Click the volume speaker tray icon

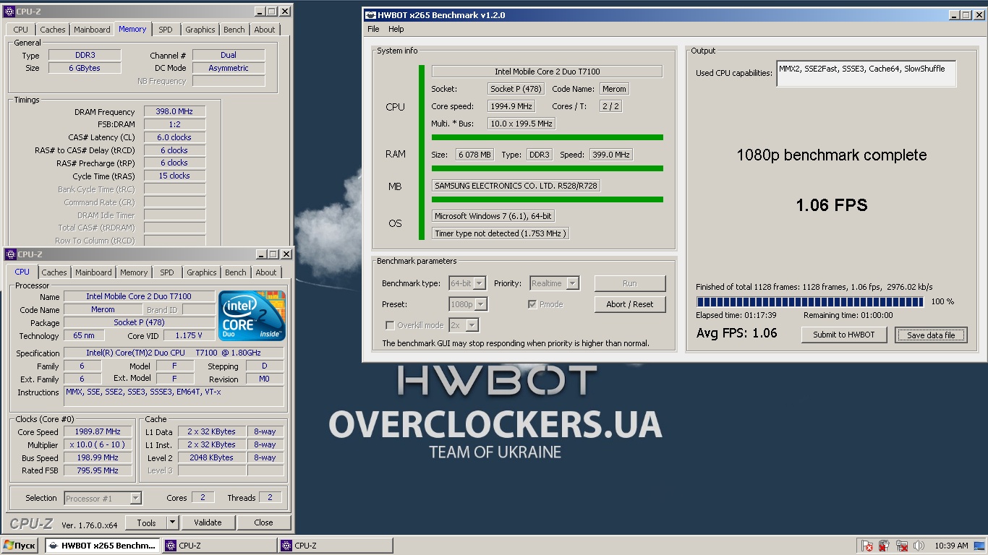tap(919, 546)
